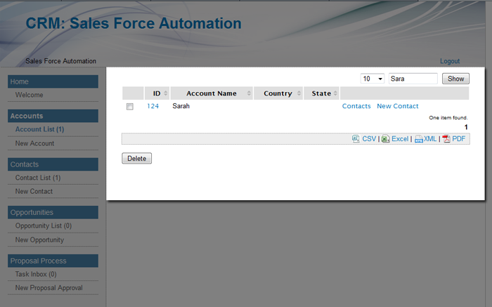Click the search field containing Sara
Image resolution: width=492 pixels, height=307 pixels.
click(413, 79)
